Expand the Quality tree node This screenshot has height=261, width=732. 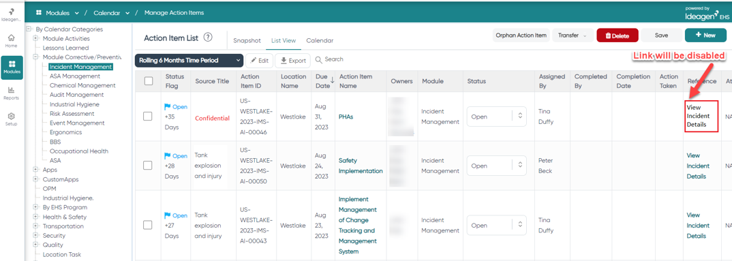pyautogui.click(x=35, y=245)
